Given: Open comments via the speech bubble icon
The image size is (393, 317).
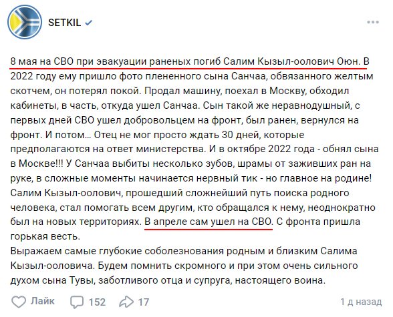Looking at the screenshot, I should [x=77, y=302].
